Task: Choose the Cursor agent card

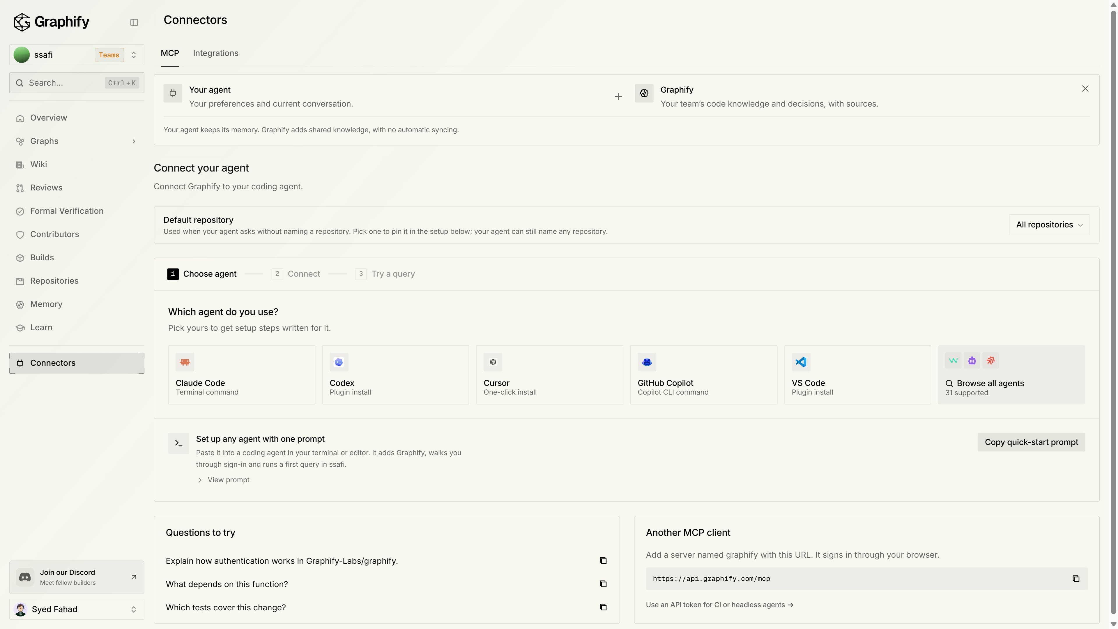Action: pyautogui.click(x=549, y=374)
